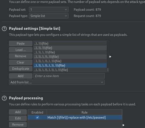The height and width of the screenshot is (128, 145).
Task: Open the Payload set dropdown
Action: click(x=49, y=9)
